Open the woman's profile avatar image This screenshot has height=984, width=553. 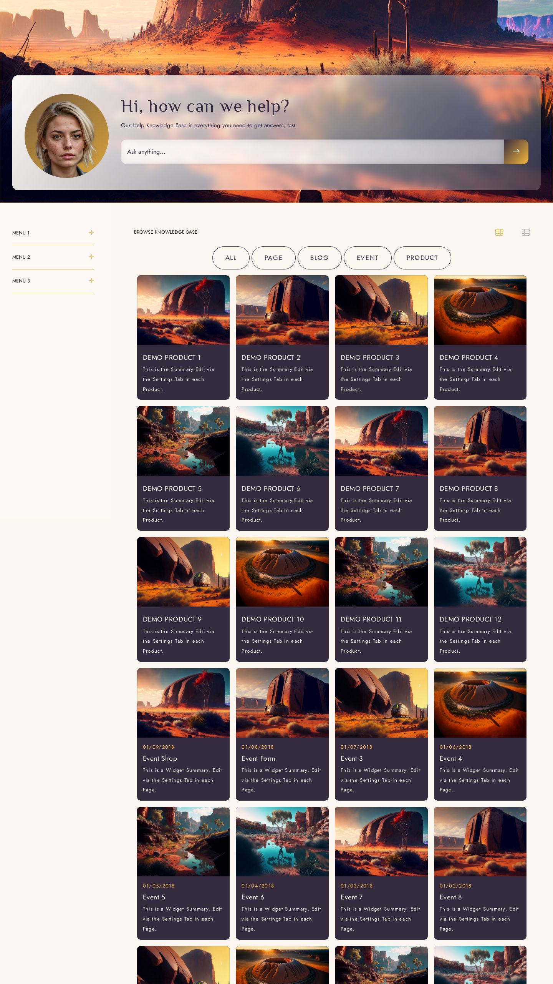click(66, 136)
